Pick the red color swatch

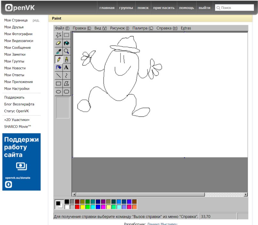point(77,207)
